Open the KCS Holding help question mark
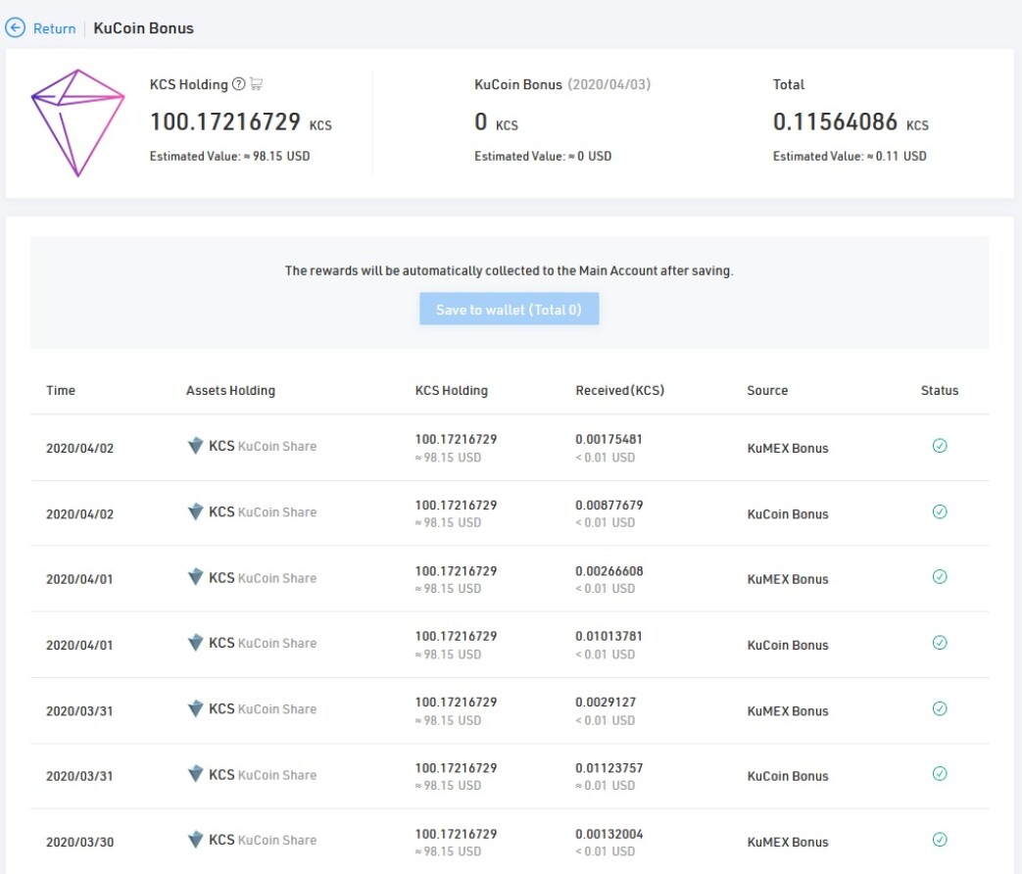 (x=238, y=84)
